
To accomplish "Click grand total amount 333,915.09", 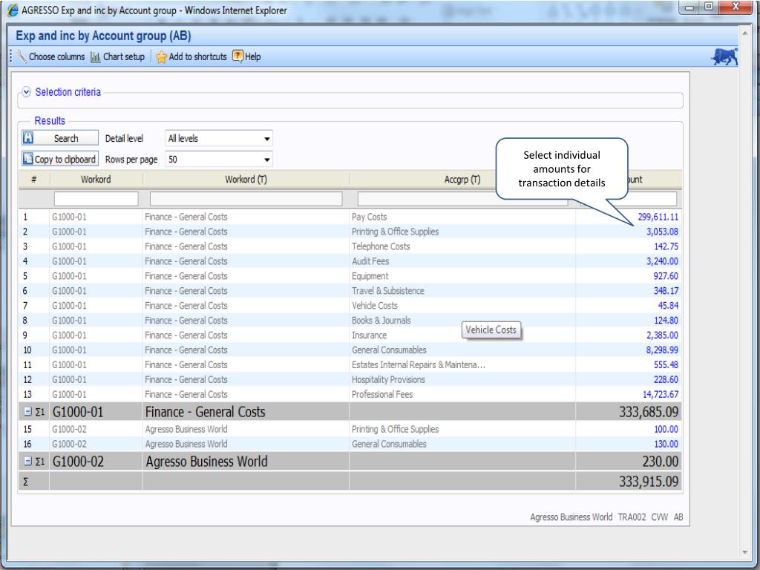I will click(649, 481).
